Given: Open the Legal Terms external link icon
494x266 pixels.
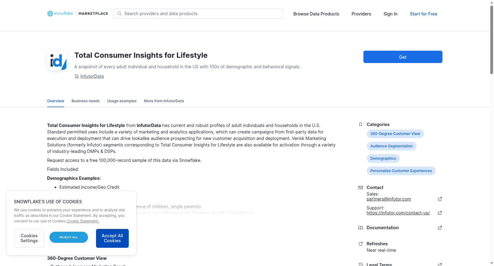Looking at the screenshot, I should (440, 264).
